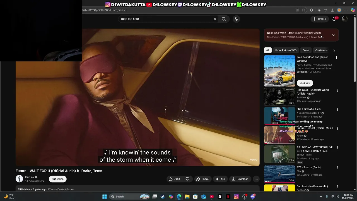Screen dimensions: 357x201
Task: Select the All filter chip
Action: (x=268, y=50)
